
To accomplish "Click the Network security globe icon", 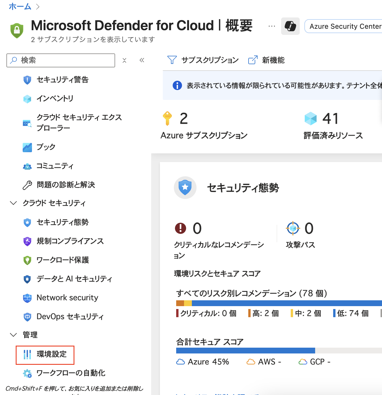I will click(27, 298).
